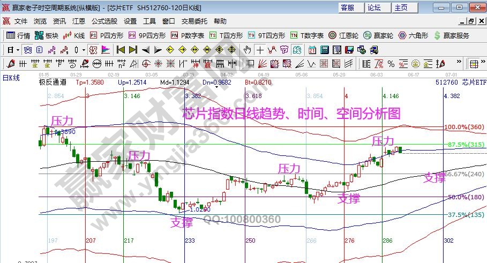Click the 客服 customer service button
The image size is (487, 263).
[x=347, y=7]
